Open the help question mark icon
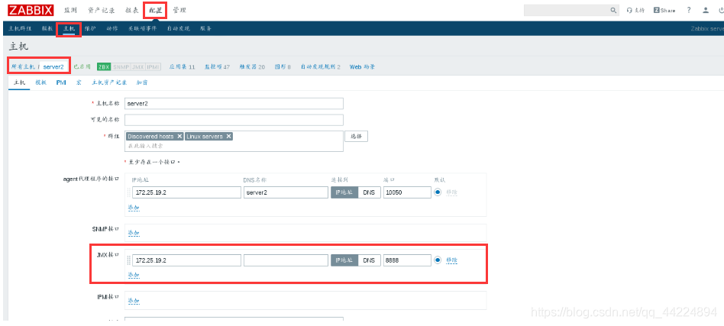Screen dimensions: 724x326 click(689, 10)
